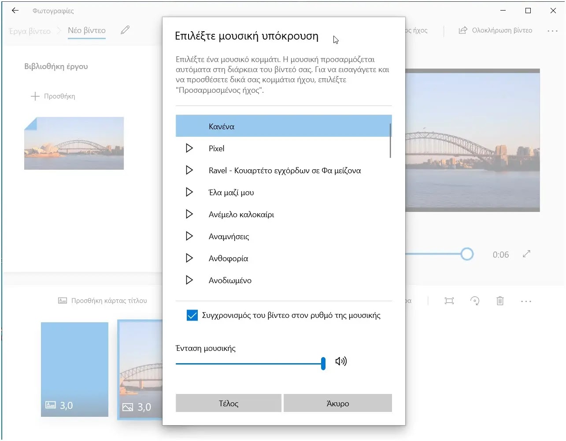The image size is (566, 441).
Task: Select the Pixel track name
Action: 216,149
